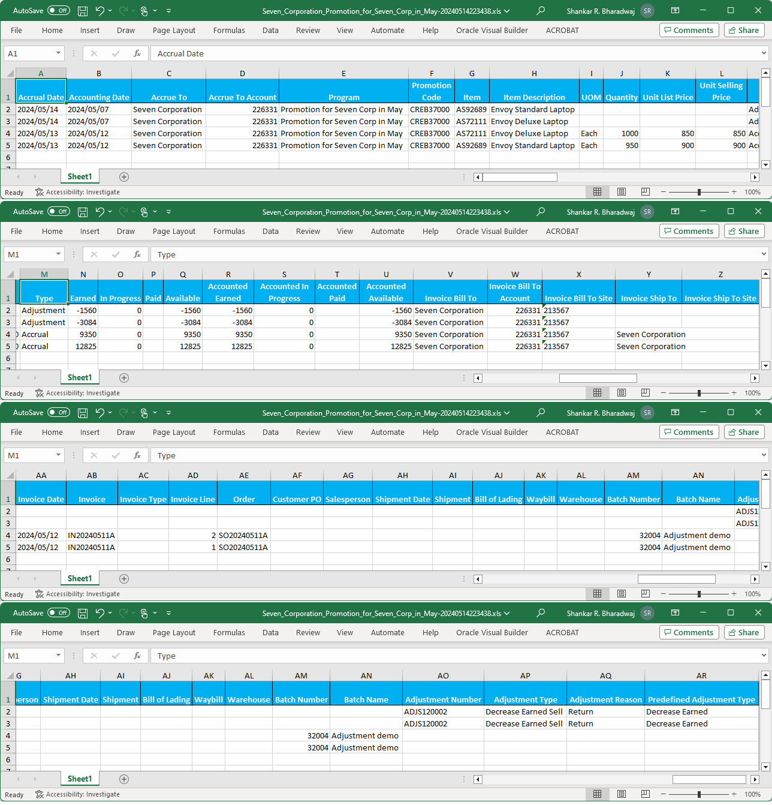The height and width of the screenshot is (805, 772).
Task: Open file name dropdown in columns AA–AN window title
Action: pos(507,413)
